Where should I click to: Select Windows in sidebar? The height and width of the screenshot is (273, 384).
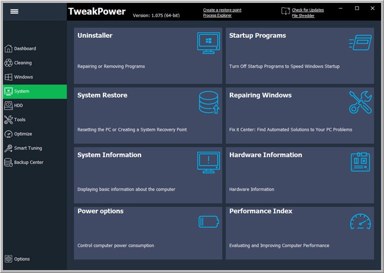(24, 77)
